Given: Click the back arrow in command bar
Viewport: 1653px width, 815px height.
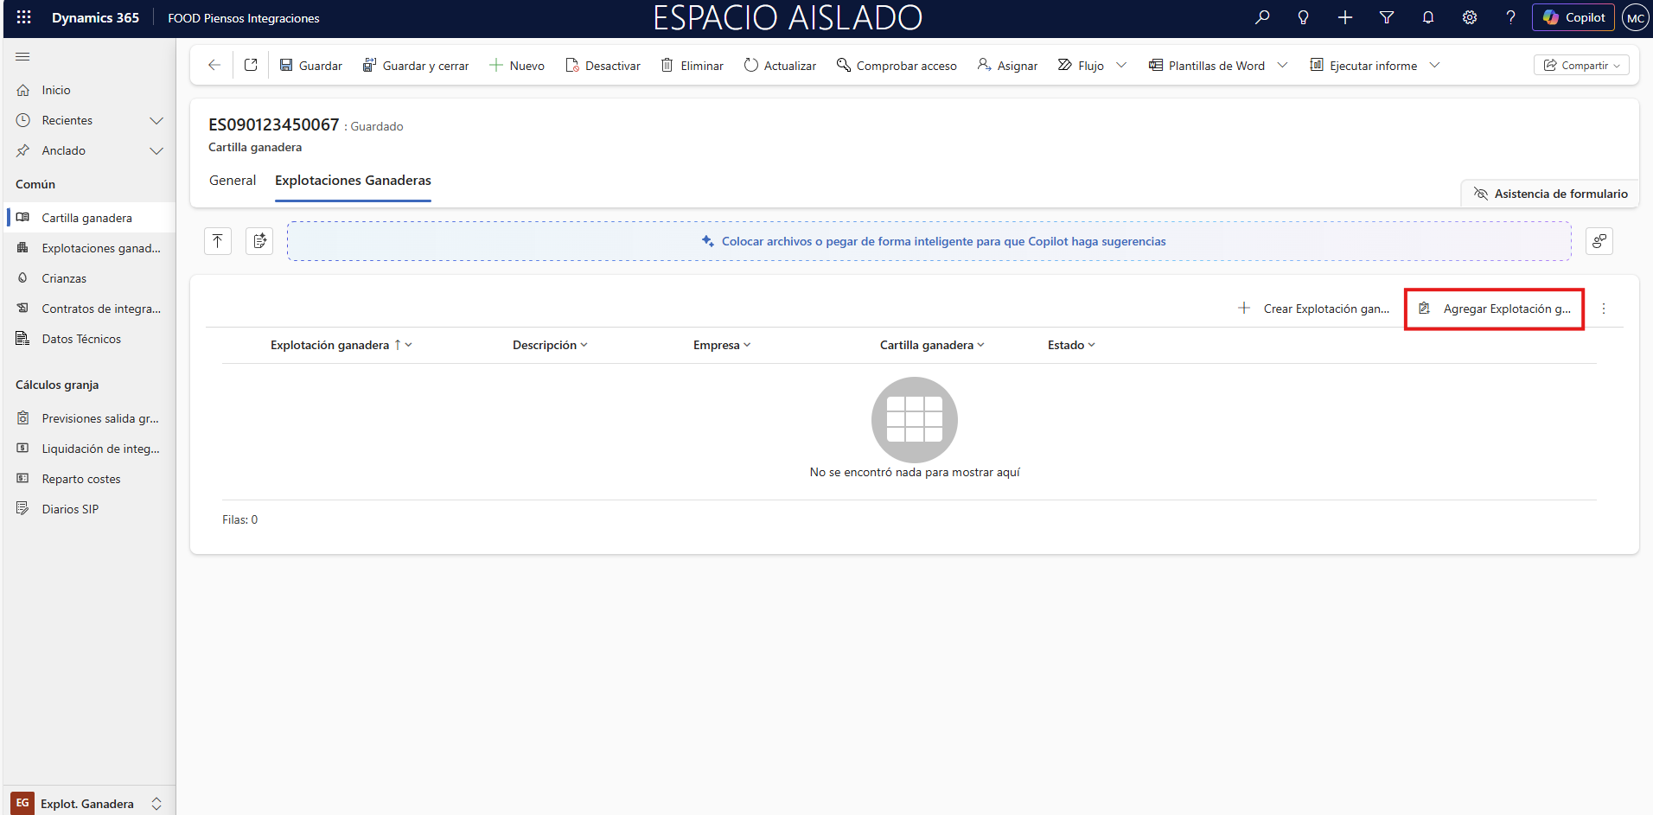Looking at the screenshot, I should [214, 66].
